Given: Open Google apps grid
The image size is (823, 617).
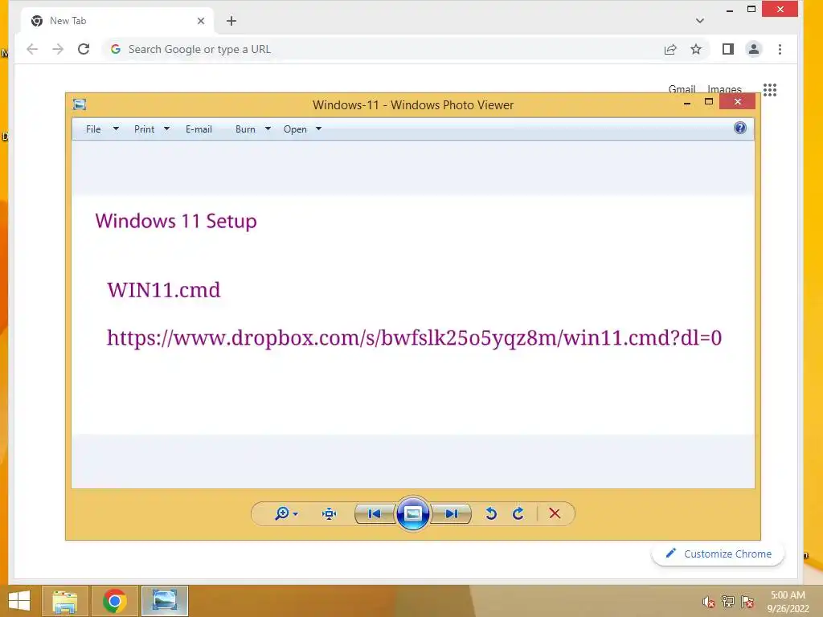Looking at the screenshot, I should pos(769,90).
